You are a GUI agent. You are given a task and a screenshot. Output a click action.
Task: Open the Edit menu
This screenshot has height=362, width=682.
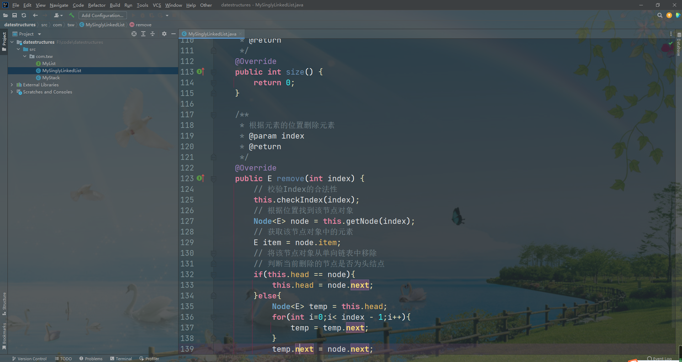click(x=27, y=5)
